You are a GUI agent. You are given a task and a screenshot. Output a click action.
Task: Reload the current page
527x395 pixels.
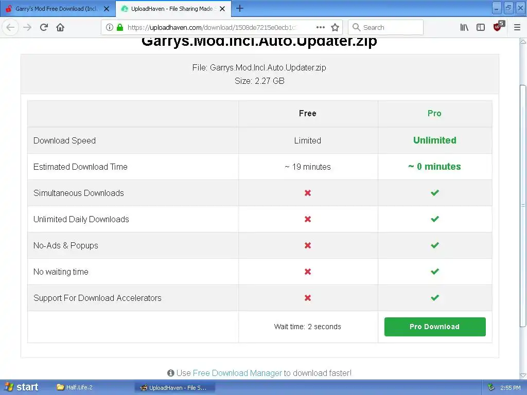pos(44,27)
